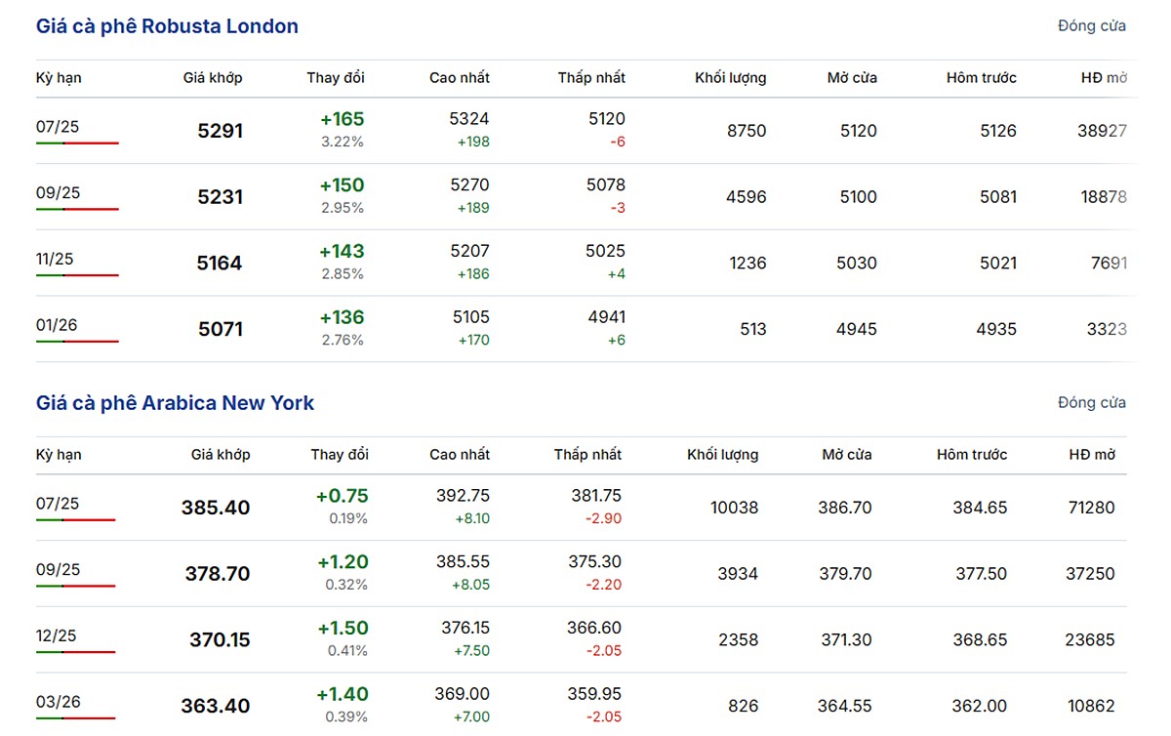Click Robusta 07/25 contract term
Viewport: 1171px width, 736px height.
59,126
